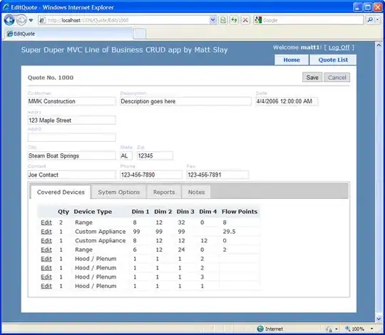Click the Save button
The width and height of the screenshot is (385, 335).
(312, 78)
